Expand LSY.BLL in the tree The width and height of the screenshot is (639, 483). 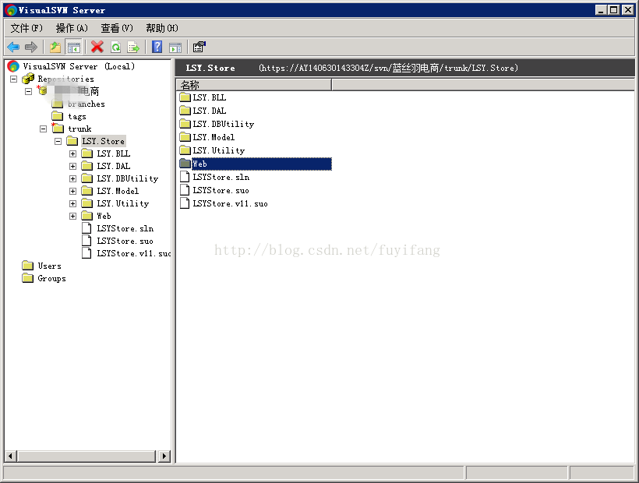(72, 154)
